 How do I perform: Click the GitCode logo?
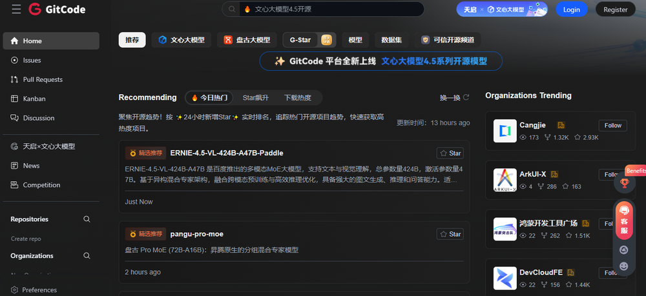[x=57, y=10]
